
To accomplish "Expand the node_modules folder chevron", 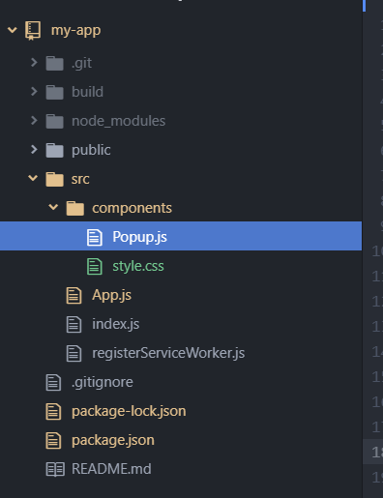I will 34,120.
